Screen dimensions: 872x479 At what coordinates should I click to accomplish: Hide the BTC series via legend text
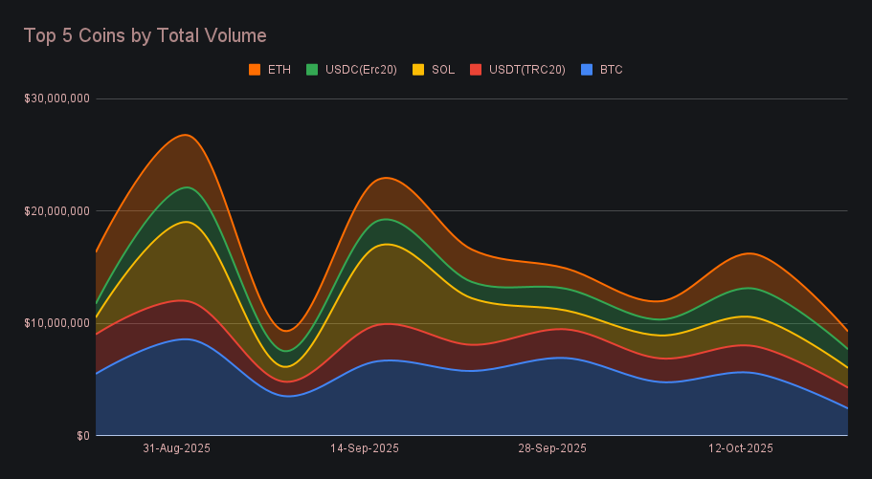coord(611,70)
